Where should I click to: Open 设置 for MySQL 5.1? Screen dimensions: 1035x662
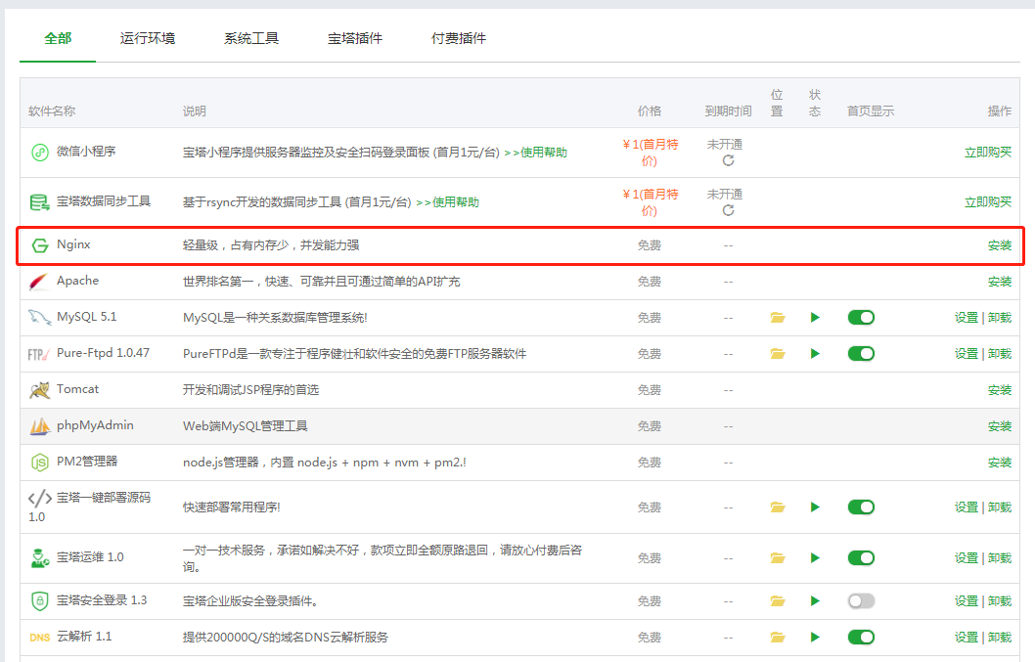coord(967,318)
